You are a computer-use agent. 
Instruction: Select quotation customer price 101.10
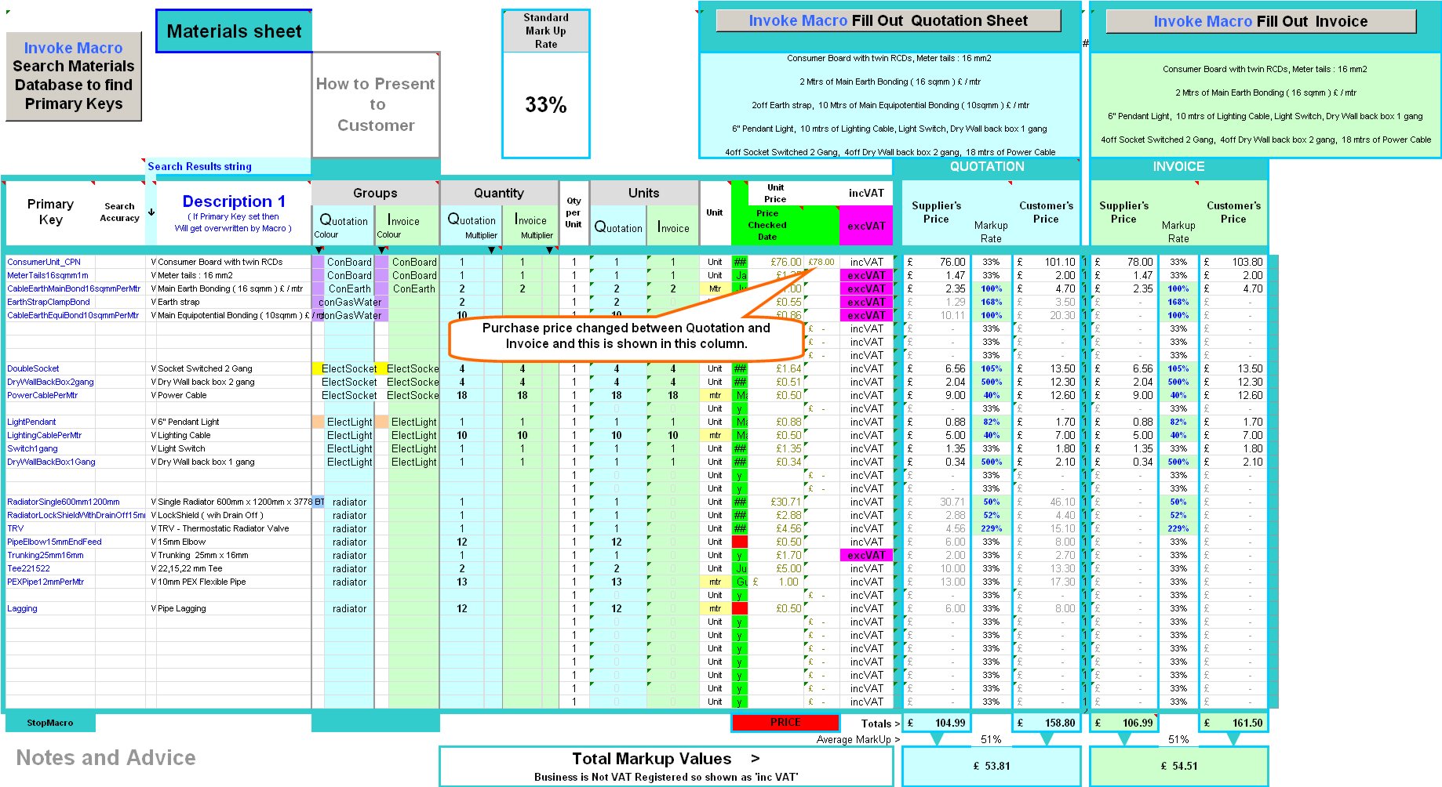click(1047, 262)
